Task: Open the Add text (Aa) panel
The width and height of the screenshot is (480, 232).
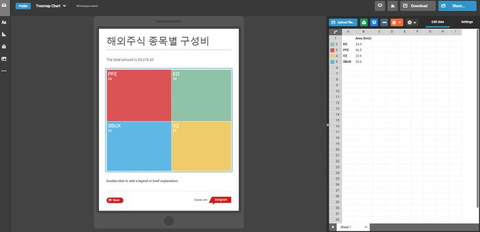Action: [x=4, y=22]
